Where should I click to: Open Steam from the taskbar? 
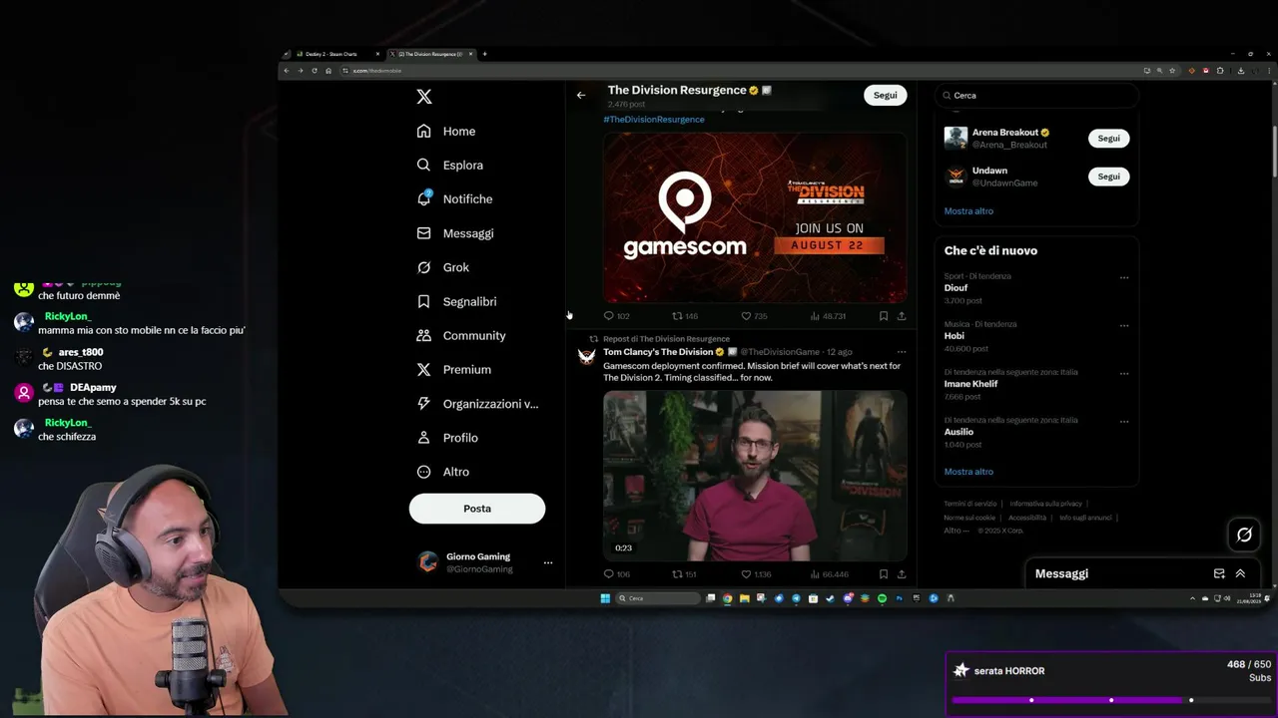click(x=831, y=598)
